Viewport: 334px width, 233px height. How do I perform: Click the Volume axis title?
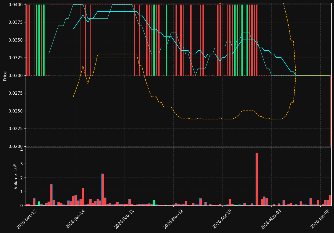coord(16,176)
